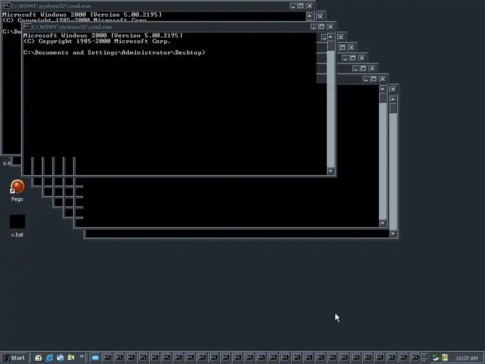Image resolution: width=485 pixels, height=364 pixels.
Task: Click the last cmd.exe taskbar button
Action: click(415, 358)
